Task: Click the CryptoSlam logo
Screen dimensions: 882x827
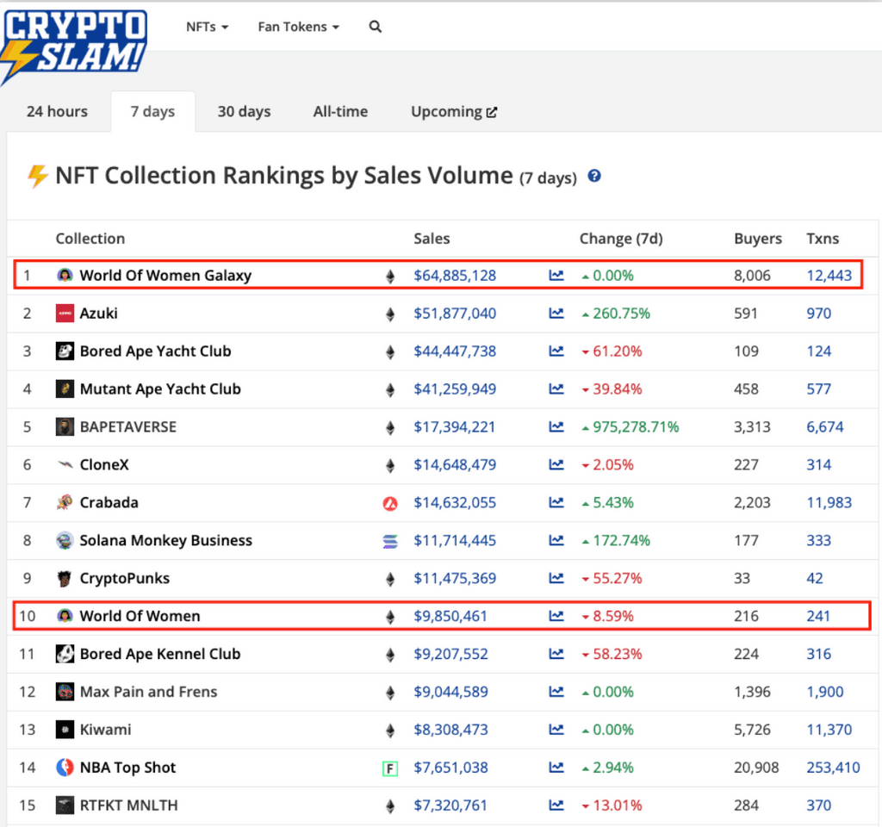Action: coord(74,47)
